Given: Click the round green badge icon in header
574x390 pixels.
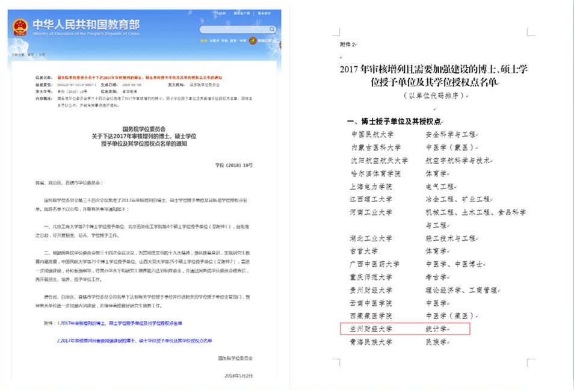Looking at the screenshot, I should (253, 40).
